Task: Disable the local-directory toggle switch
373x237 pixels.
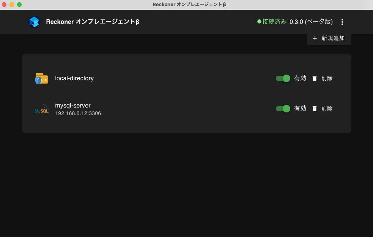Action: pos(283,78)
